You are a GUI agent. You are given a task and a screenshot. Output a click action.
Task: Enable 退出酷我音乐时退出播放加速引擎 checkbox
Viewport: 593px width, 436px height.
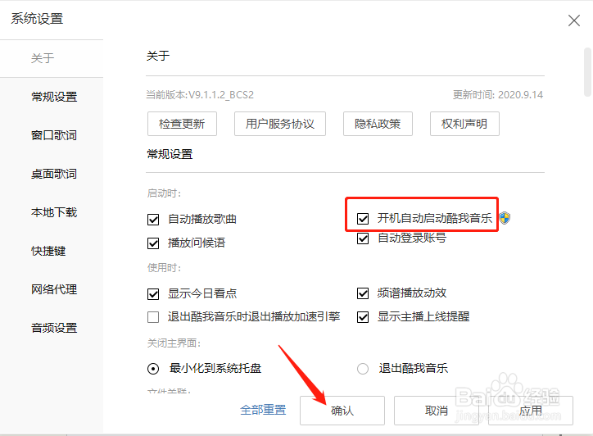click(x=153, y=317)
